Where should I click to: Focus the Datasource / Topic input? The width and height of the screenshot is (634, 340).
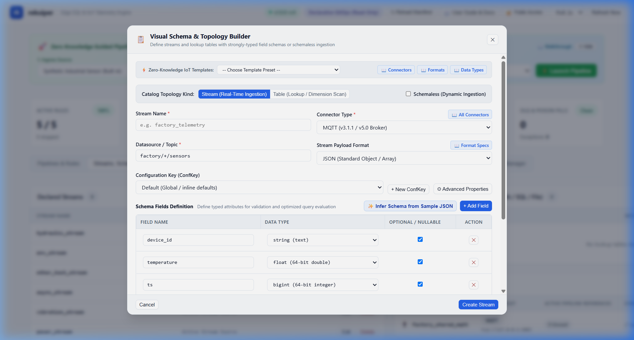[x=223, y=156]
